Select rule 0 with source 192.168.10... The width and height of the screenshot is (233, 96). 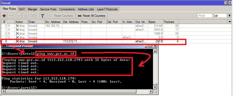pyautogui.click(x=90, y=26)
